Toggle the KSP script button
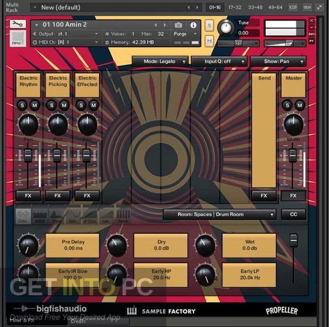Screen dimensions: 329x327 point(293,8)
